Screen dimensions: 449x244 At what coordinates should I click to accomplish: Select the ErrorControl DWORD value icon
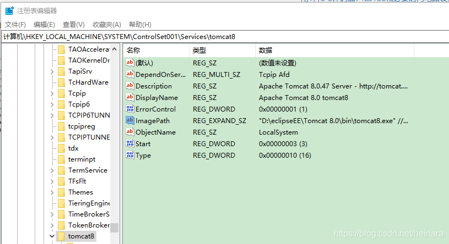(129, 109)
